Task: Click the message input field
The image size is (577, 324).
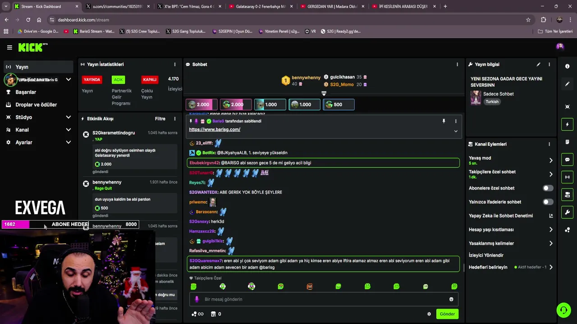Action: click(324, 299)
